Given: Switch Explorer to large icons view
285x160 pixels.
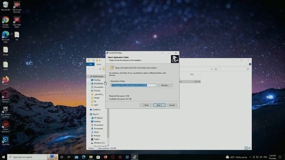Looking at the screenshot, I should [x=249, y=148].
